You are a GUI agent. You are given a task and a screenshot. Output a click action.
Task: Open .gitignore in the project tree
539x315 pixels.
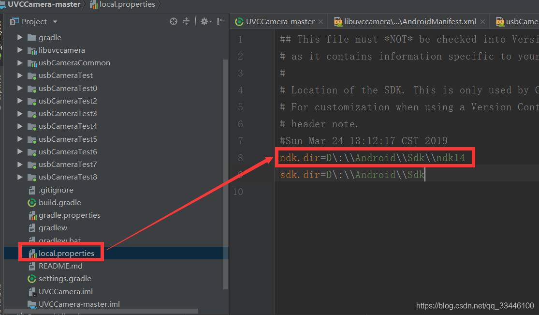pos(56,190)
